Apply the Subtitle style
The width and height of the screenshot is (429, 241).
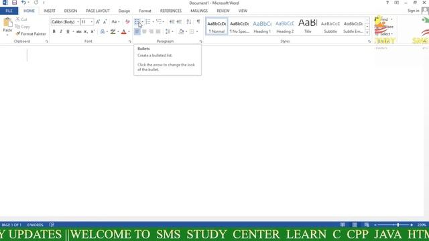click(330, 27)
